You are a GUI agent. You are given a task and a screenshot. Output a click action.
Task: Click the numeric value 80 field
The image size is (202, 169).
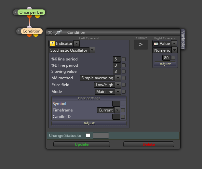coord(166,58)
